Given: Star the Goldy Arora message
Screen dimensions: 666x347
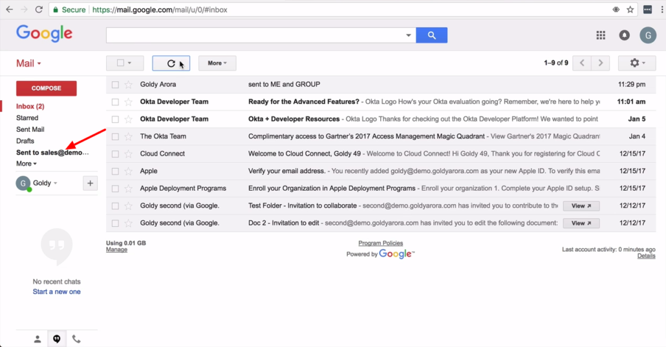Looking at the screenshot, I should [x=128, y=85].
